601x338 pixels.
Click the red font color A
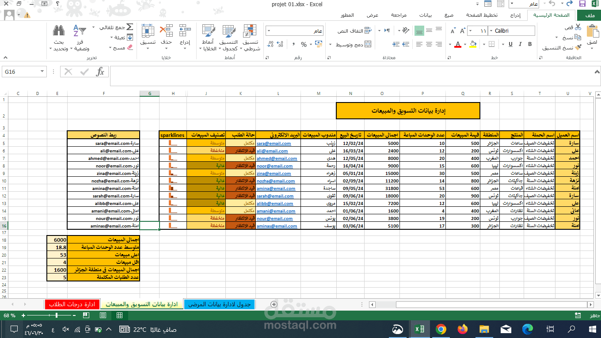click(x=458, y=44)
